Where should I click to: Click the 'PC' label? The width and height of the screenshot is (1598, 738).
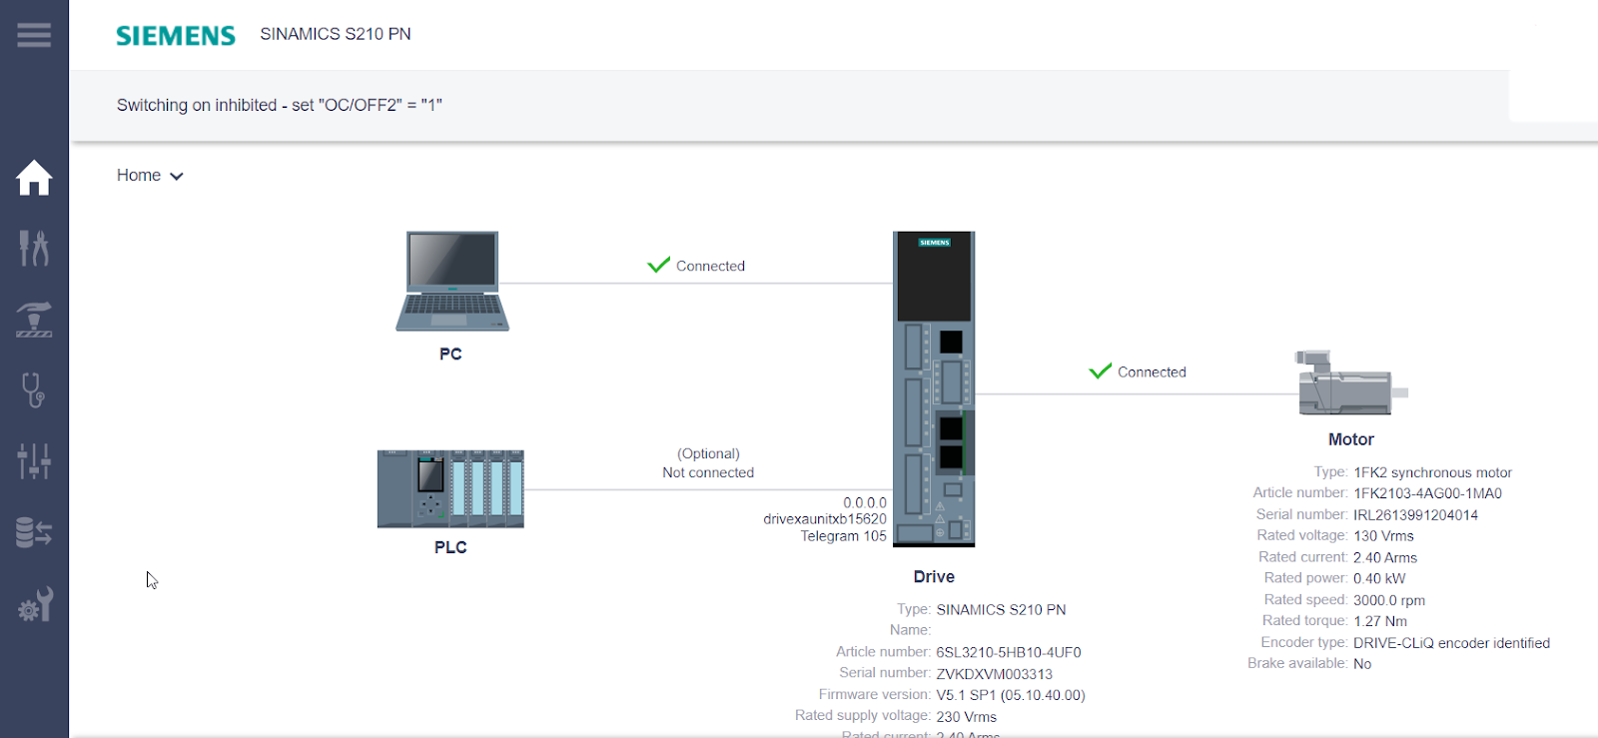pos(450,354)
